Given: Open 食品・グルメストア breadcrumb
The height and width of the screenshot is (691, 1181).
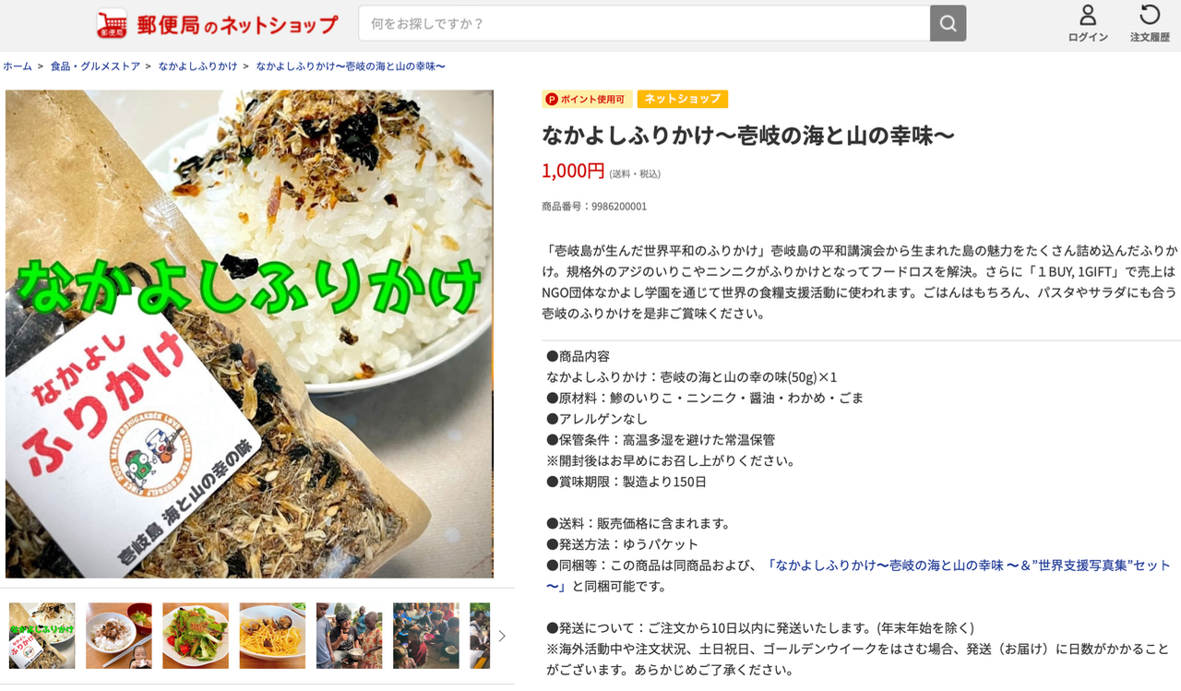Looking at the screenshot, I should pyautogui.click(x=95, y=66).
